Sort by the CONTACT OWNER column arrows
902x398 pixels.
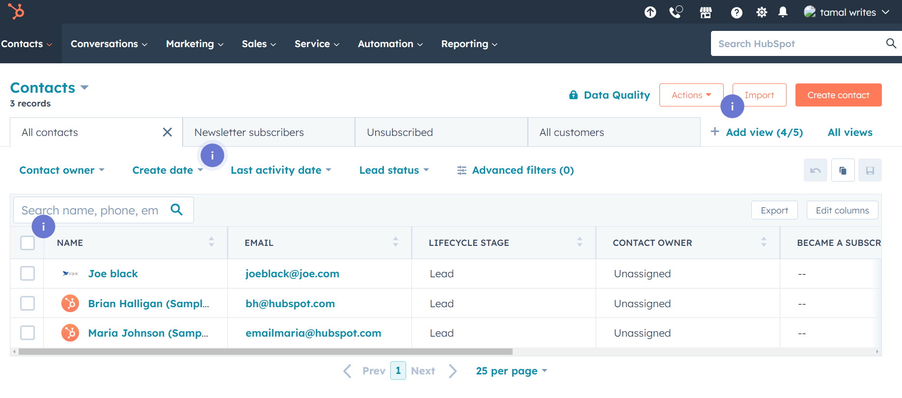pos(764,242)
